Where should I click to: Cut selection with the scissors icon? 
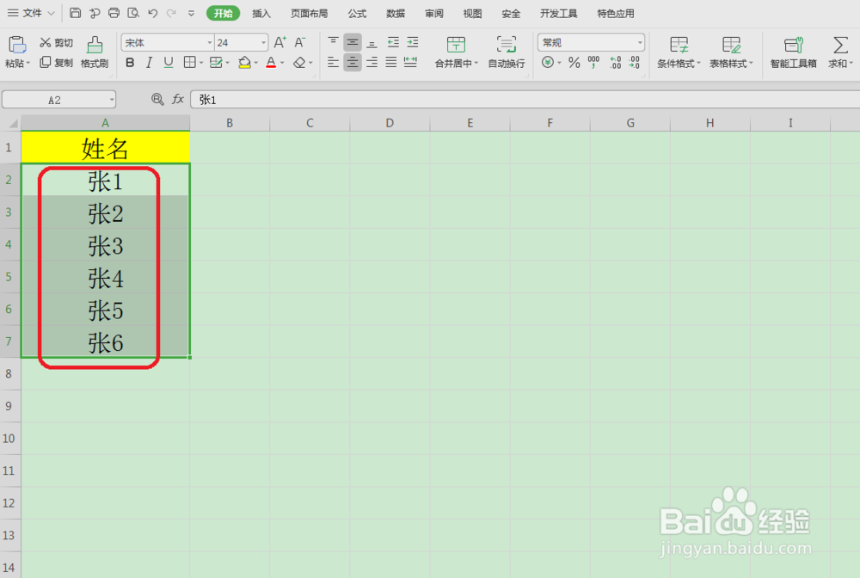point(56,43)
